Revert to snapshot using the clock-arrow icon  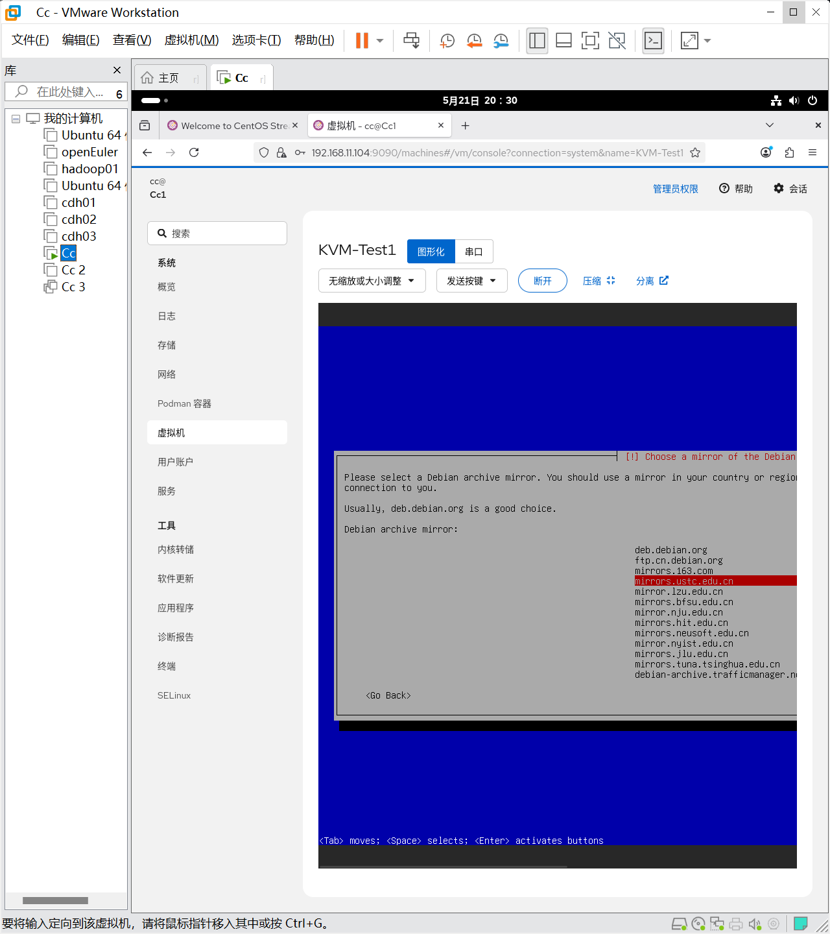click(x=475, y=41)
